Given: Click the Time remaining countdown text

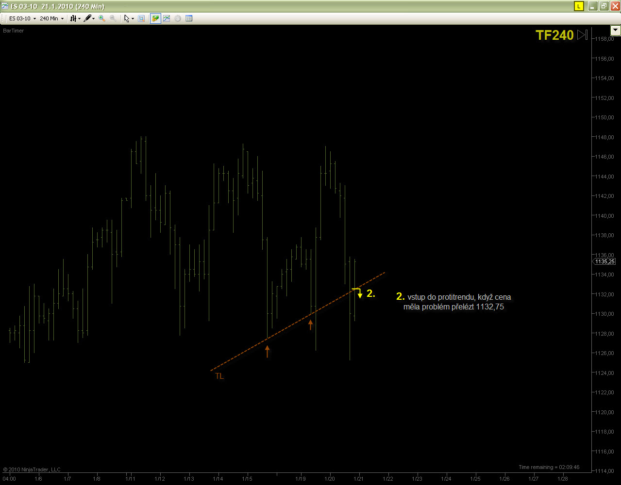Looking at the screenshot, I should pos(549,467).
